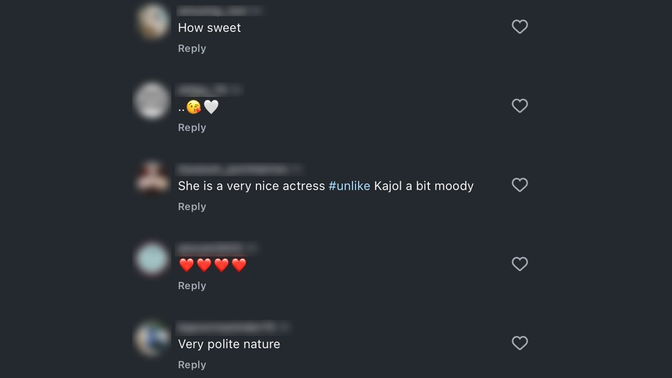Open avatar of the "How sweet" commenter

click(152, 22)
